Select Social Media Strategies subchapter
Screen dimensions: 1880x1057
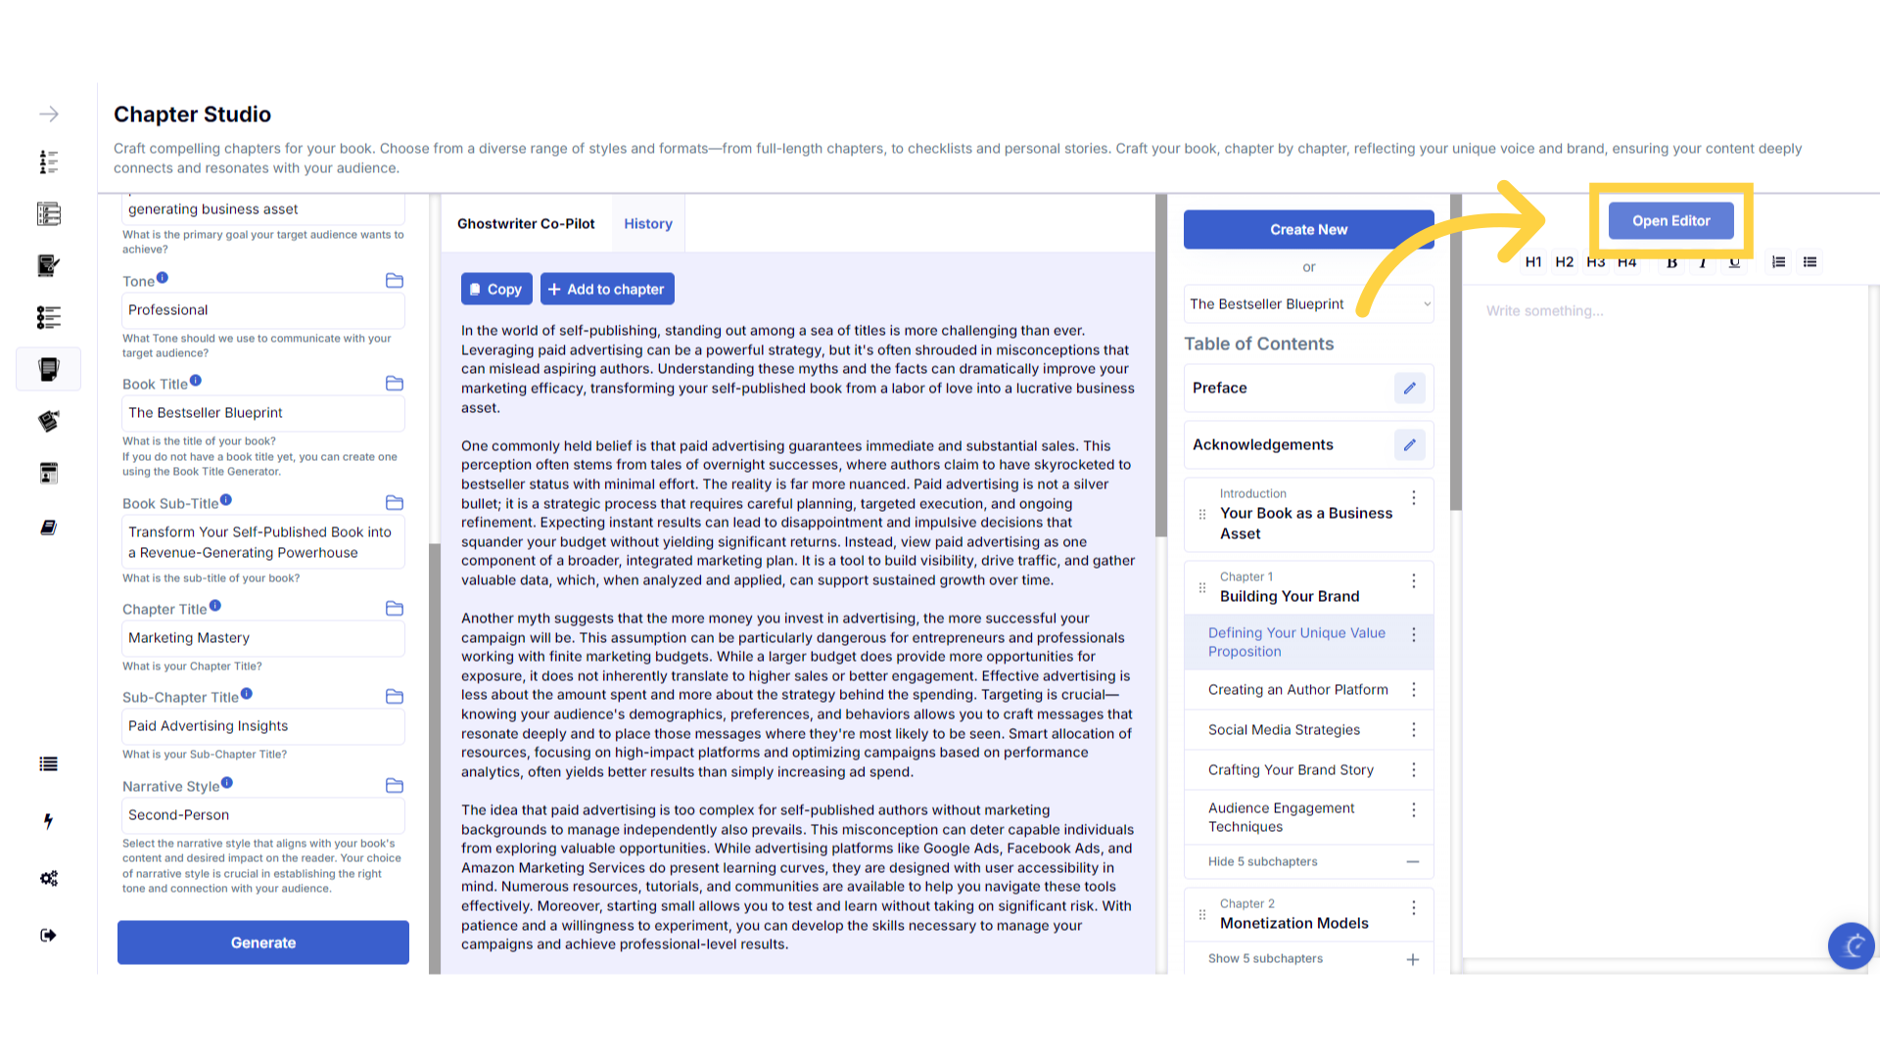pyautogui.click(x=1284, y=730)
